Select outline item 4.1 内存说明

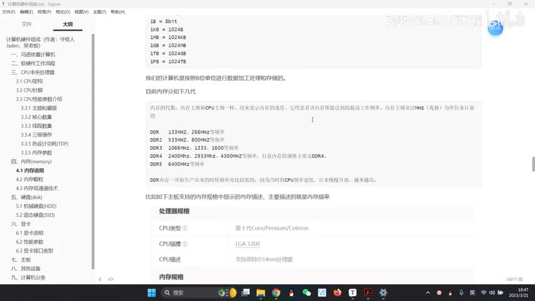tap(30, 171)
